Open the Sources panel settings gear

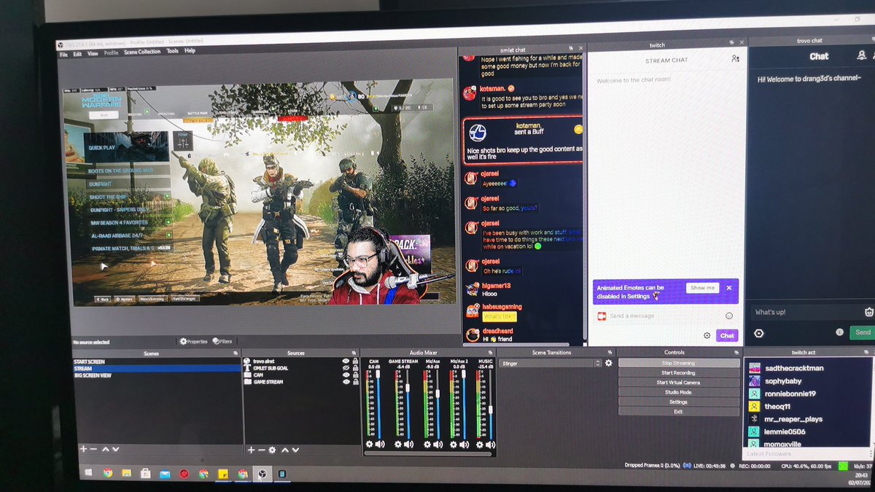(x=271, y=448)
